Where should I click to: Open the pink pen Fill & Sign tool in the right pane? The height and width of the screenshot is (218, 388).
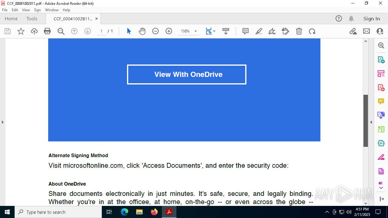(x=381, y=157)
